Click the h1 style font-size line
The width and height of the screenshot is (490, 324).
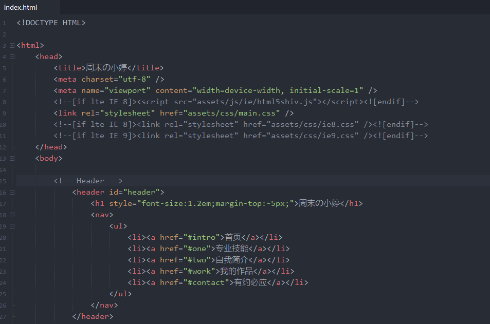(227, 203)
